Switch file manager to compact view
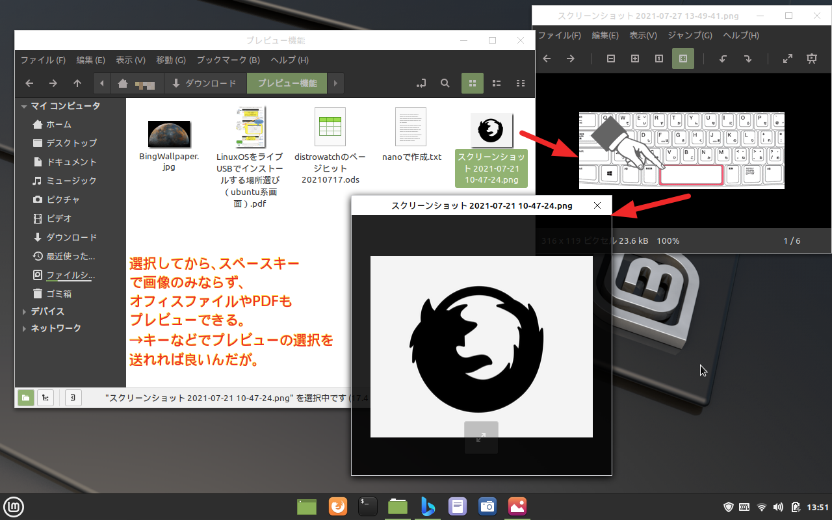The height and width of the screenshot is (520, 832). (x=520, y=83)
